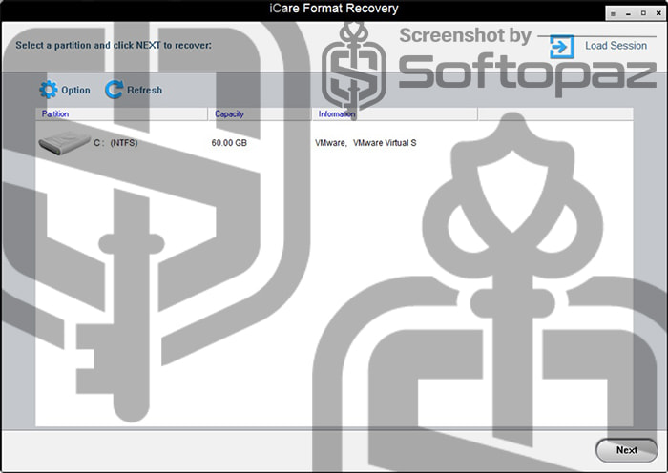Click the Next button

pyautogui.click(x=626, y=450)
